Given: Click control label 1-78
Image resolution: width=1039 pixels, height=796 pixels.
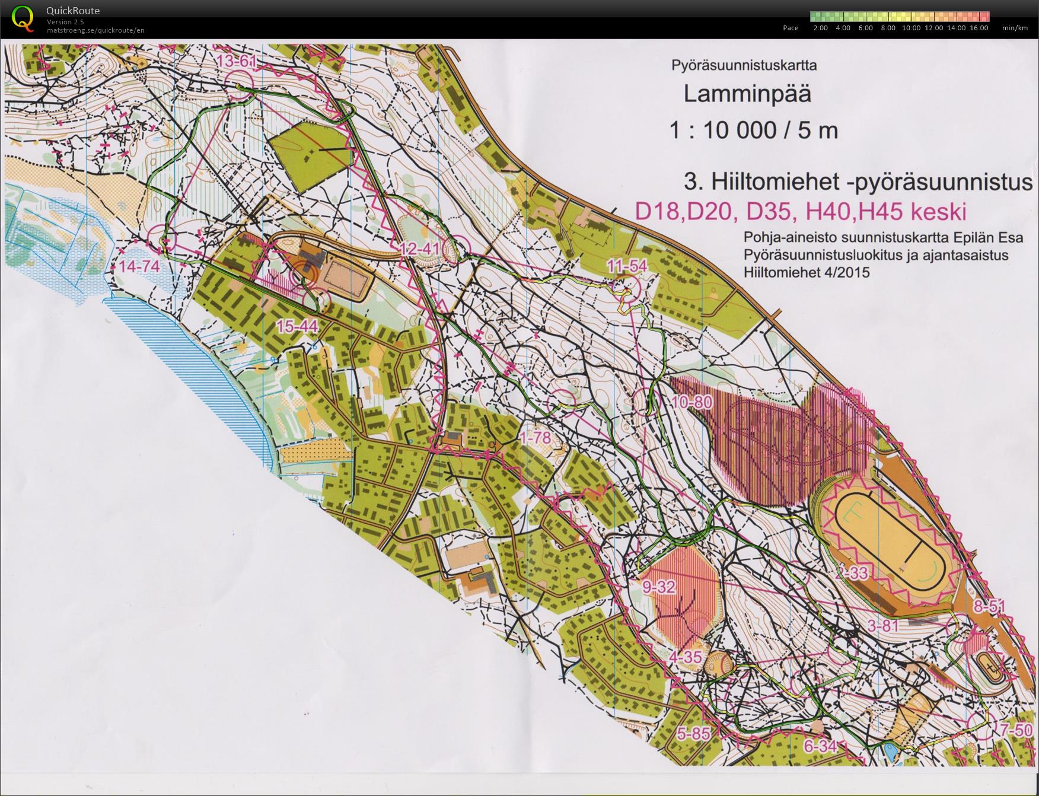Looking at the screenshot, I should (535, 438).
